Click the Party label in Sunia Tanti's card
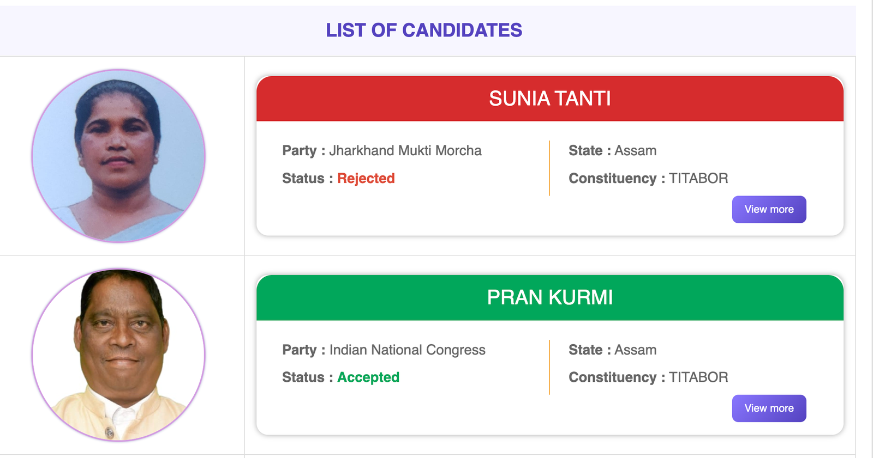Image resolution: width=873 pixels, height=458 pixels. [x=299, y=150]
